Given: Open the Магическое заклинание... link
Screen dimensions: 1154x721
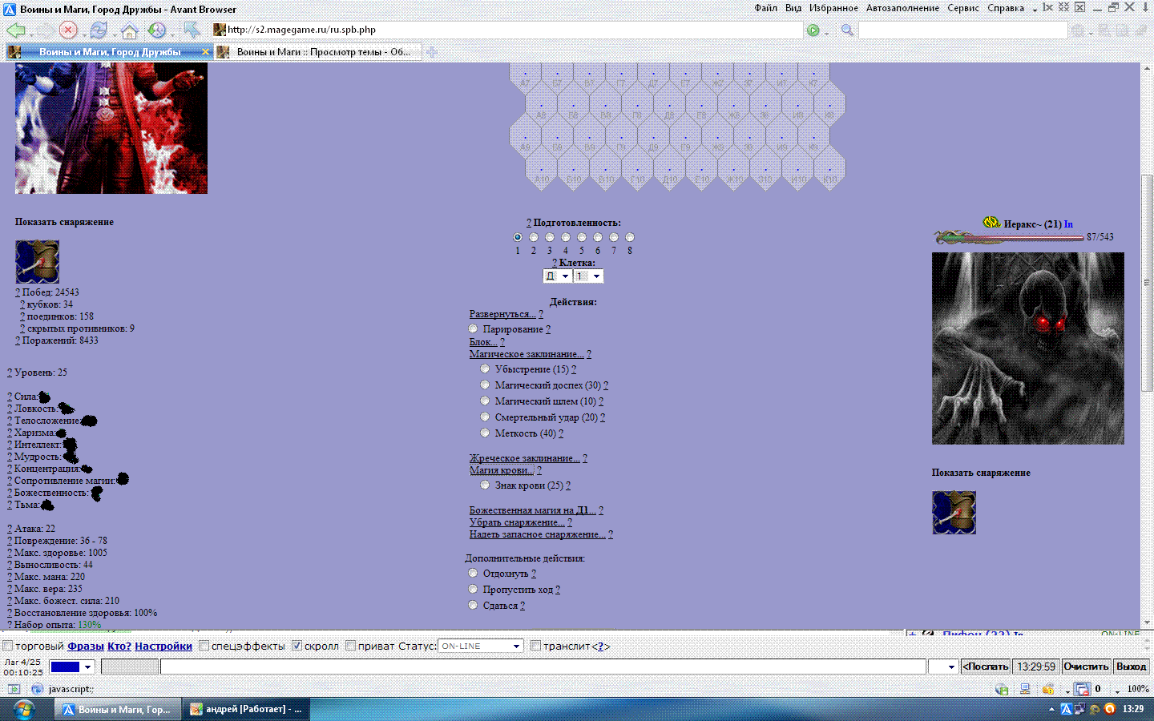Looking at the screenshot, I should click(527, 353).
